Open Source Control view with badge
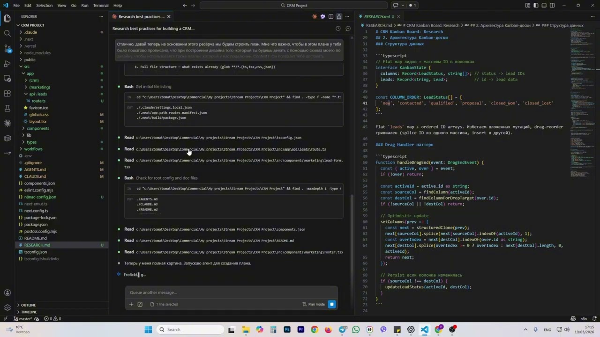Screen dimensions: 600x337 coord(7,49)
